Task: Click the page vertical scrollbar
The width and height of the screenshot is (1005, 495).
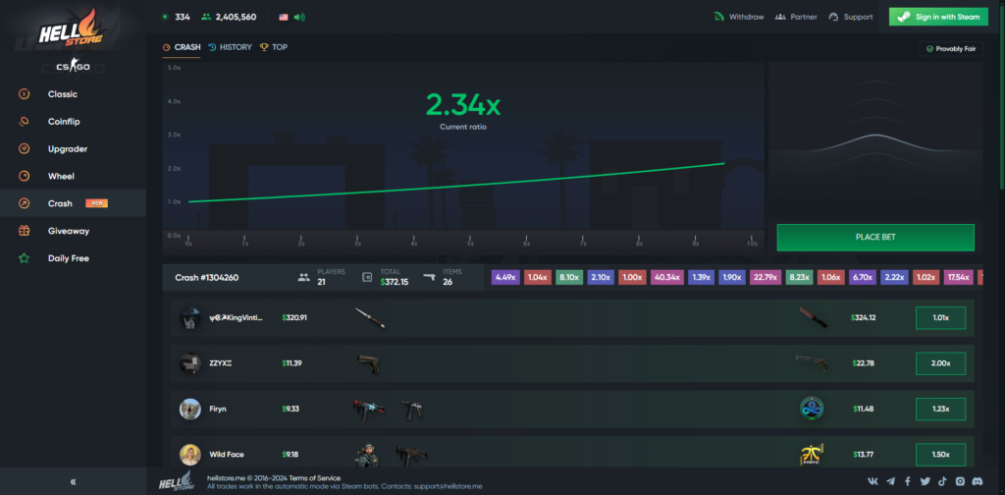Action: 1001,96
